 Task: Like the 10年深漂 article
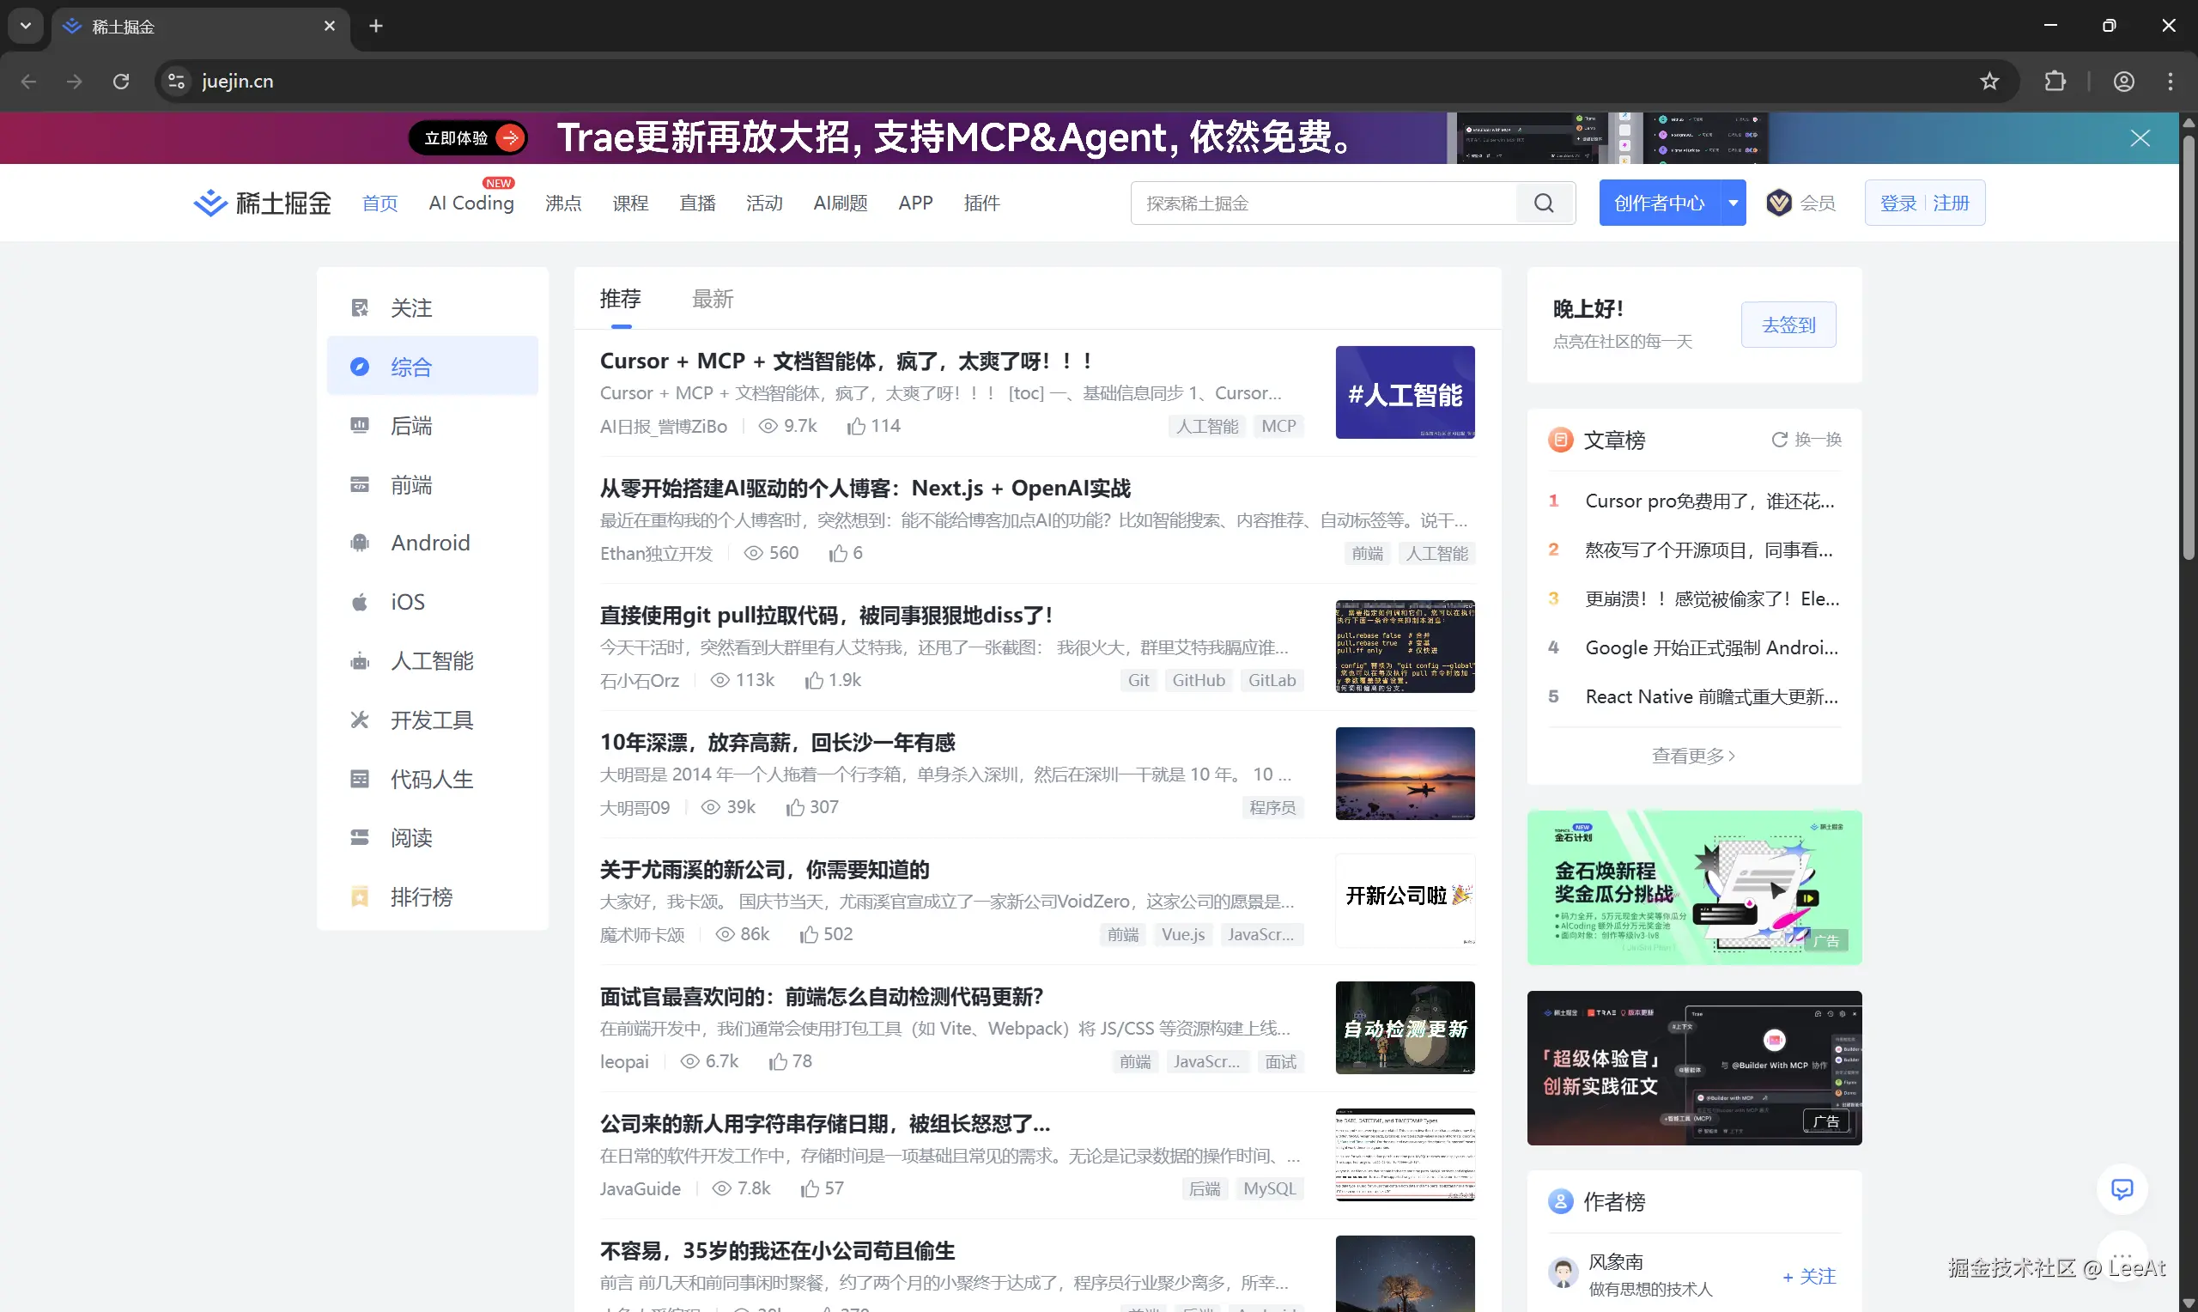(x=795, y=807)
